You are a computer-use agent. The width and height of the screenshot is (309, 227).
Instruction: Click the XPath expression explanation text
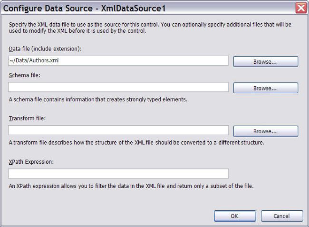(x=131, y=186)
